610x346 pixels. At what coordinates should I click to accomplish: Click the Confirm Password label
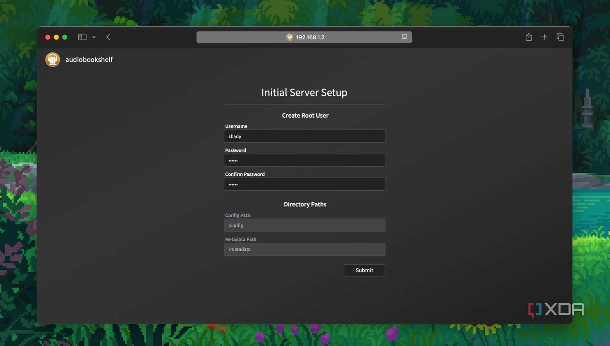click(x=245, y=174)
